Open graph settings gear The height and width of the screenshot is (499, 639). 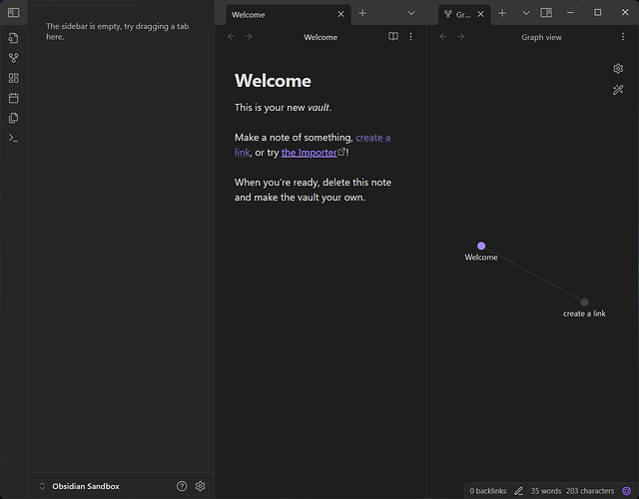618,69
